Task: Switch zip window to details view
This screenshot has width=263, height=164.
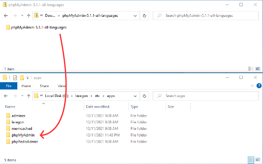Action: 251,69
